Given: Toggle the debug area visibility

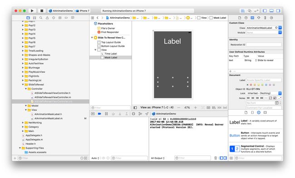Looking at the screenshot, I should click(271, 11).
